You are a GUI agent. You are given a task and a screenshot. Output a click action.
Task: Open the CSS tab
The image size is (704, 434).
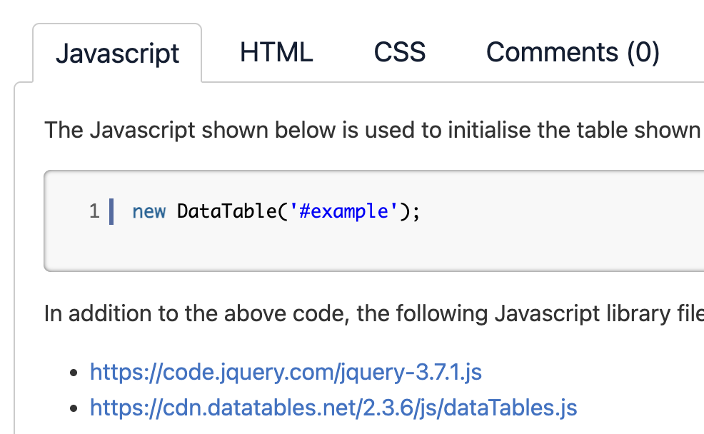click(x=400, y=53)
